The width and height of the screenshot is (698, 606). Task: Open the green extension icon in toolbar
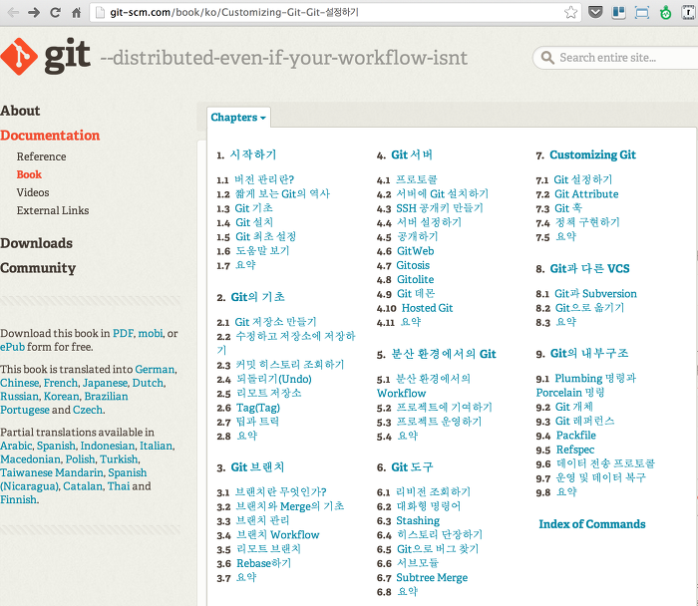click(x=665, y=12)
